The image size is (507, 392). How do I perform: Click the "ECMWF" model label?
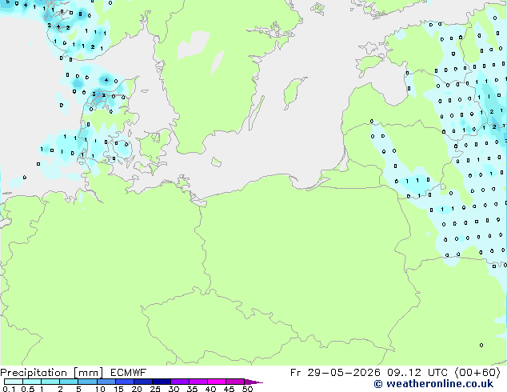(x=129, y=373)
